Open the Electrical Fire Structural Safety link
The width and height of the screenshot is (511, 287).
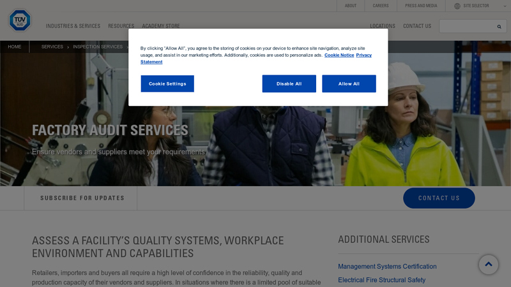tap(381, 280)
